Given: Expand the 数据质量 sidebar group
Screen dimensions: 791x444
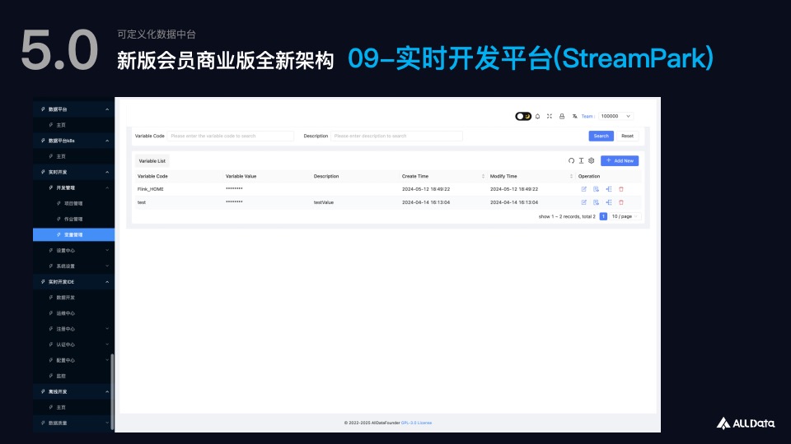Looking at the screenshot, I should pos(73,423).
